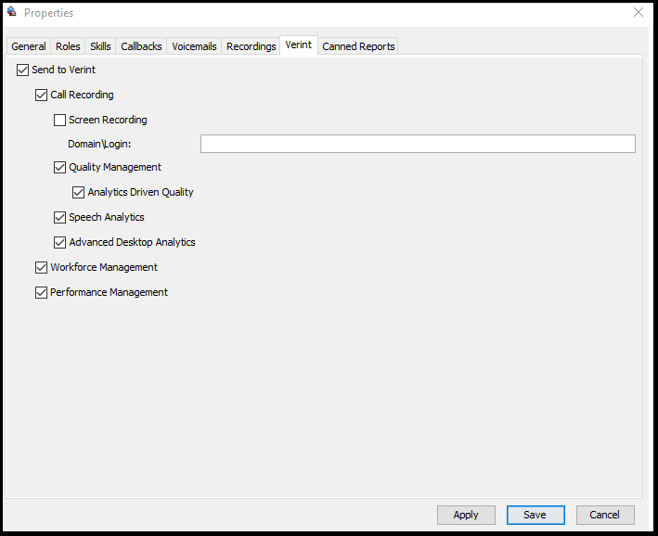Image resolution: width=658 pixels, height=536 pixels.
Task: Select the Verint tab
Action: [299, 45]
